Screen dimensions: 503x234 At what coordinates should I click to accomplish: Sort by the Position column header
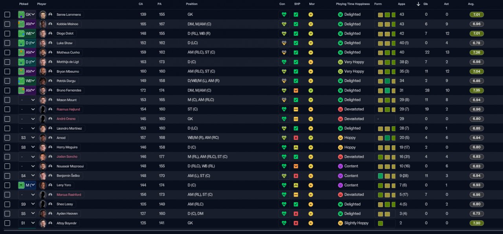(192, 4)
